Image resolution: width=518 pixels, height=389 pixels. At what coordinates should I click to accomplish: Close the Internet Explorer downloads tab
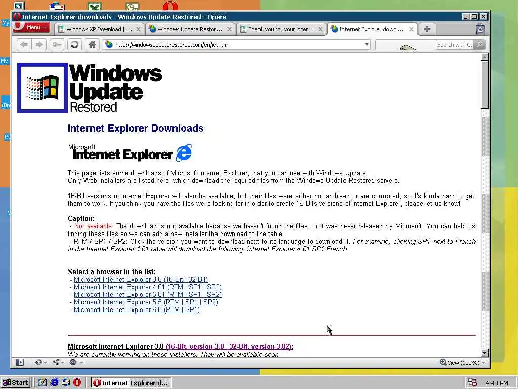coord(411,29)
